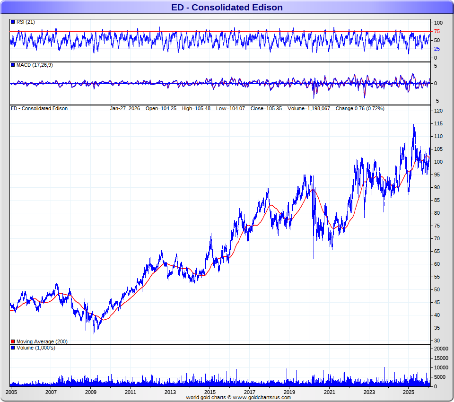Screen dimensions: 454x402
Task: Click the "Volume (1,000's)" label
Action: click(x=35, y=348)
